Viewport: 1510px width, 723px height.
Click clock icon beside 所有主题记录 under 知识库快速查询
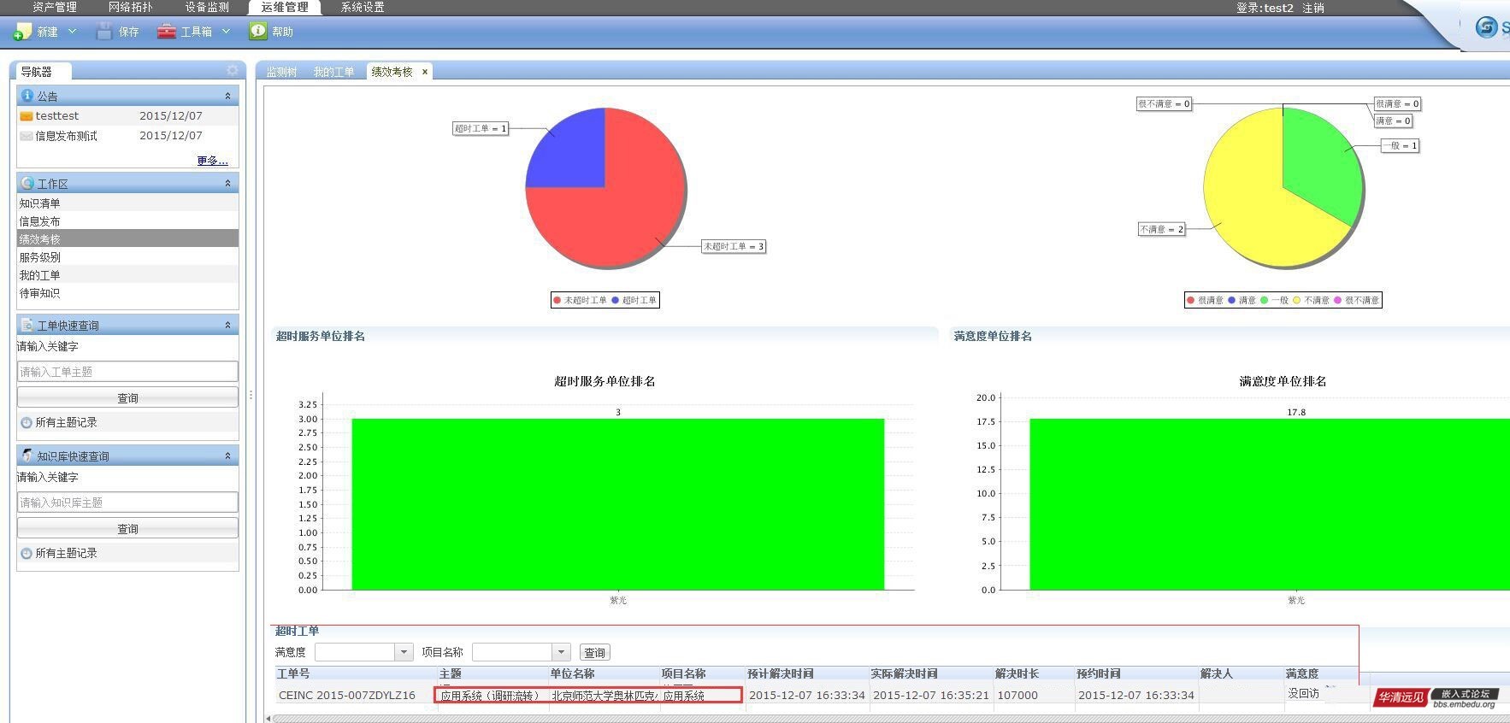(x=27, y=554)
